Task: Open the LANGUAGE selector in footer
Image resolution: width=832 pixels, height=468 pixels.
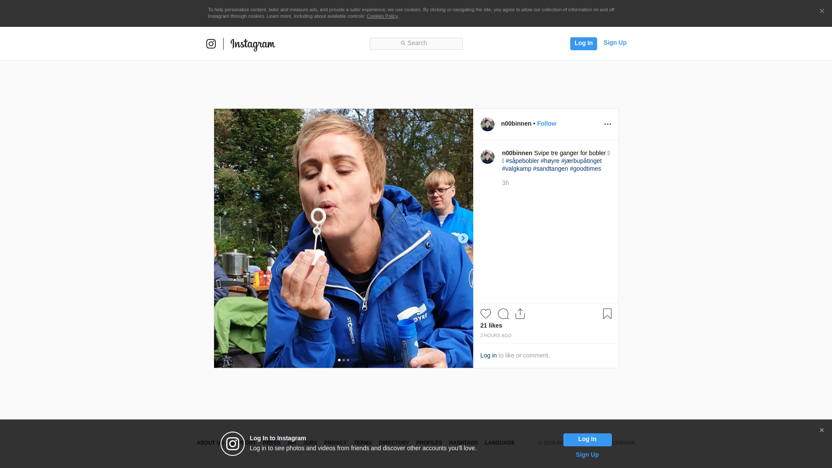Action: (x=499, y=443)
